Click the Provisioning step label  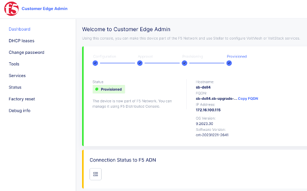click(193, 56)
